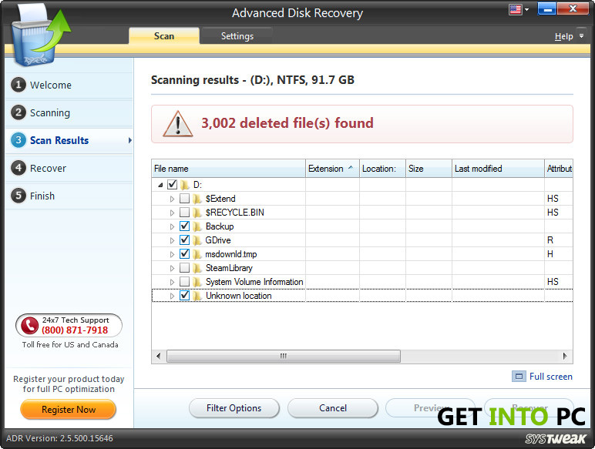Expand the $RECYCLE.BIN folder
Viewport: 595px width, 449px height.
coord(172,213)
